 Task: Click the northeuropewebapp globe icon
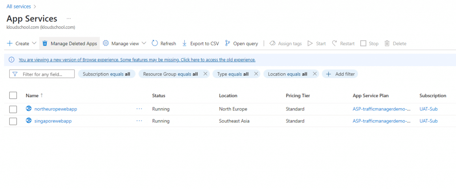click(x=29, y=109)
